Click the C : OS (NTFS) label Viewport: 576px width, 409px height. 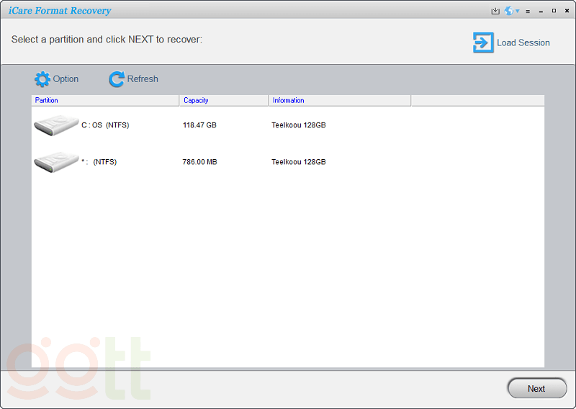105,125
